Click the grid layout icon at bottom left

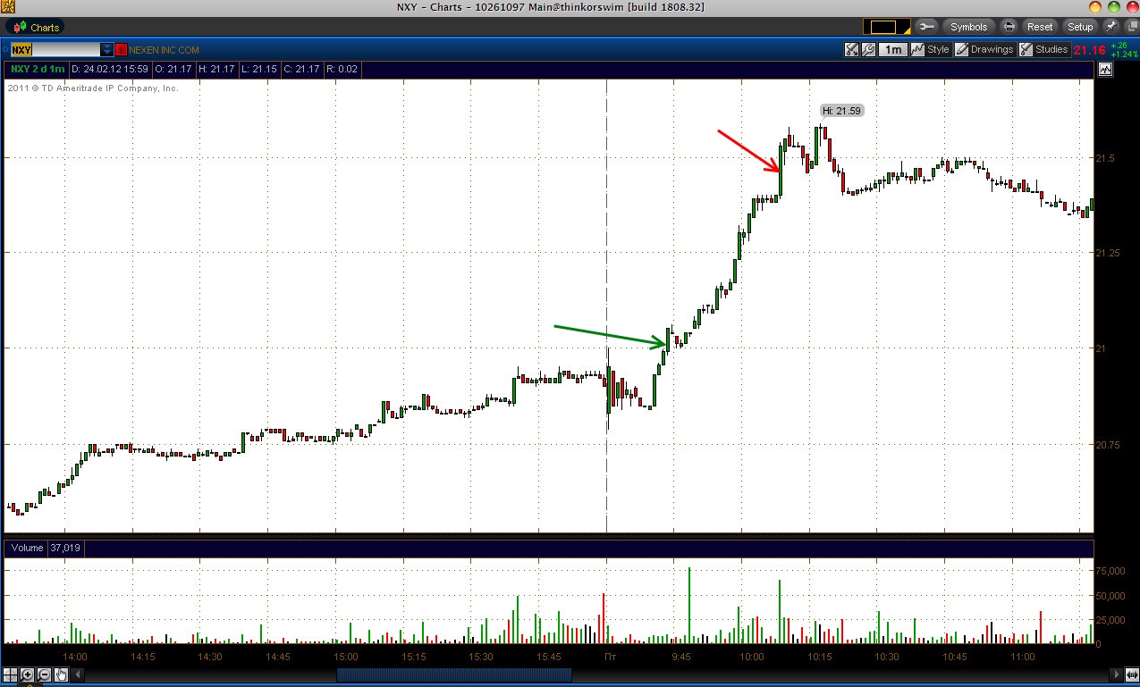pos(11,674)
